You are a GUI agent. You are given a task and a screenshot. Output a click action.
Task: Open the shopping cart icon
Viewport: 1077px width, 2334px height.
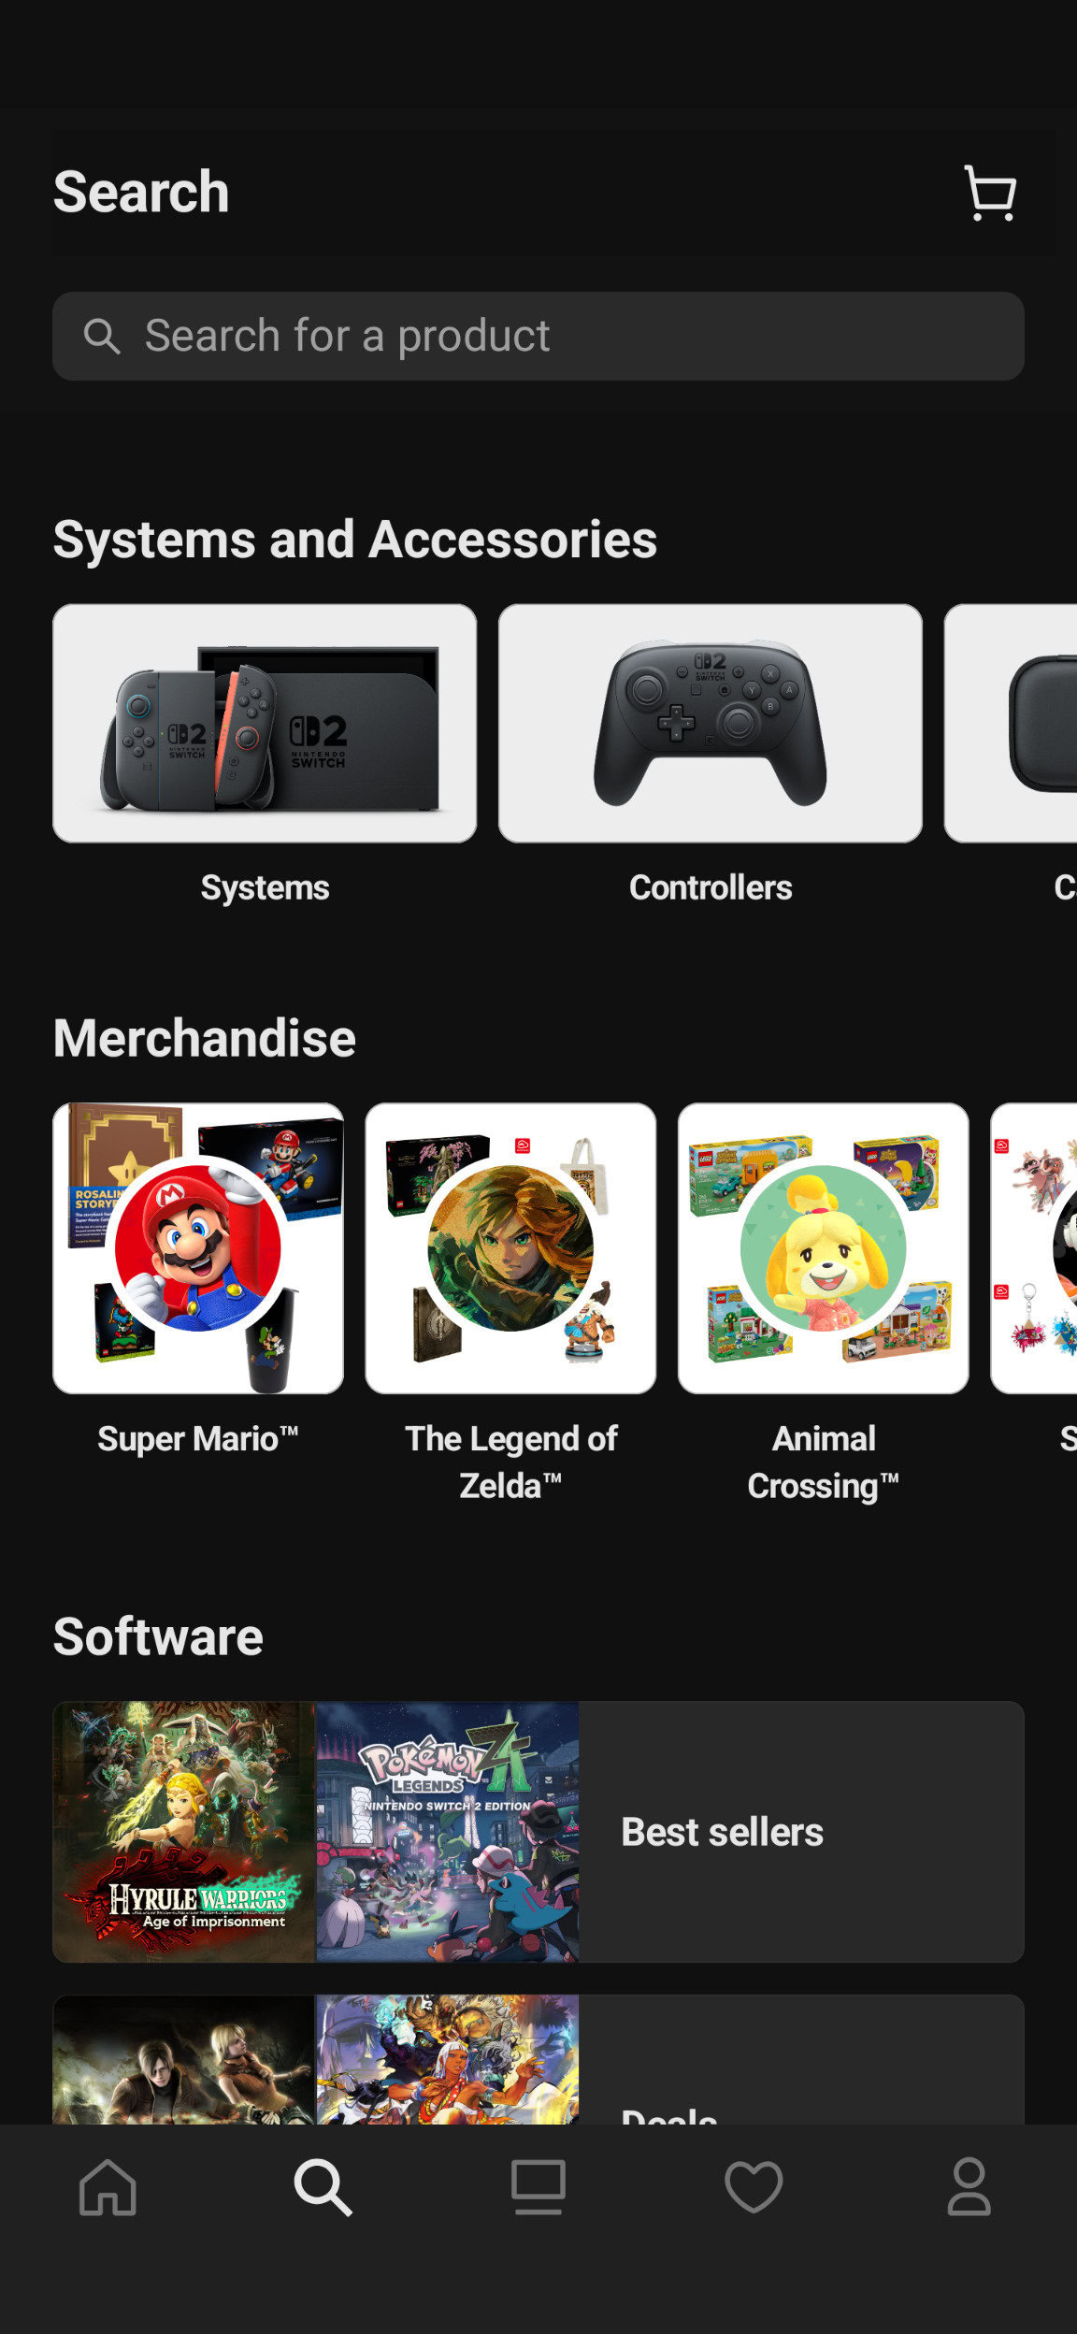click(x=989, y=194)
